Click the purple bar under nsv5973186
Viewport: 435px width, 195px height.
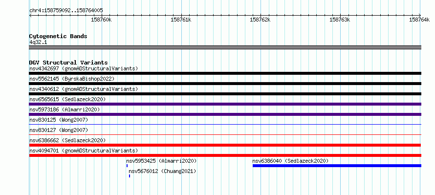(x=225, y=114)
